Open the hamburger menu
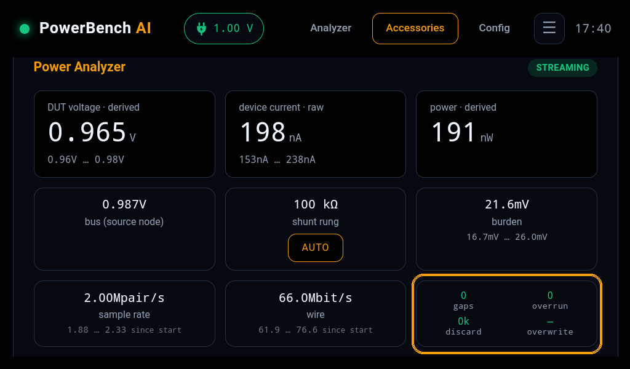This screenshot has height=369, width=630. point(549,28)
